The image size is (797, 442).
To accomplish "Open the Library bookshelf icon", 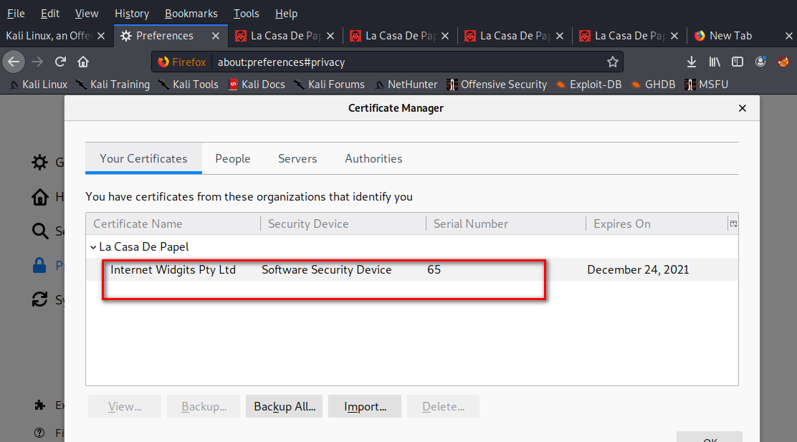I will coord(714,62).
